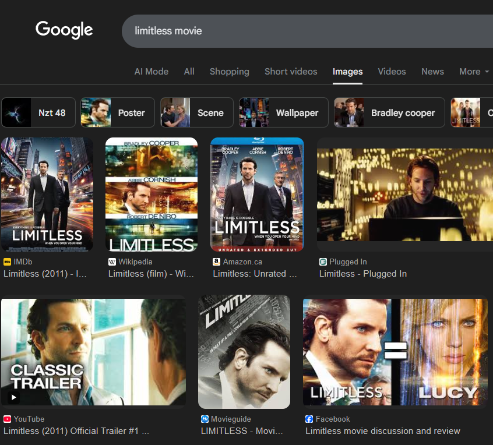Click the Facebook source favicon
This screenshot has height=445, width=493.
309,419
